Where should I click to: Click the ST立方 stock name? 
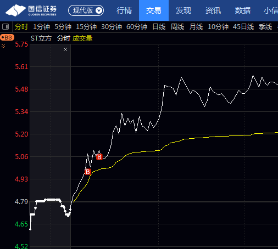41,38
